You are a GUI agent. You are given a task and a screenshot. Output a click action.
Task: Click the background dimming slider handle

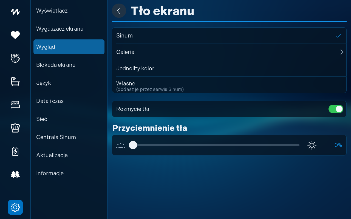133,145
